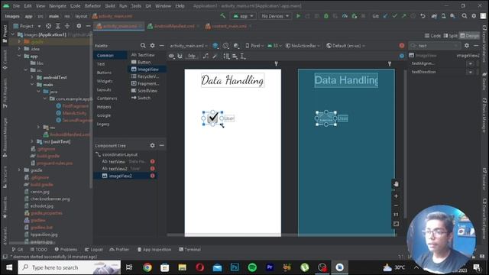The height and width of the screenshot is (275, 489).
Task: Open Search Everywhere magnifier in main toolbar
Action: pyautogui.click(x=465, y=16)
